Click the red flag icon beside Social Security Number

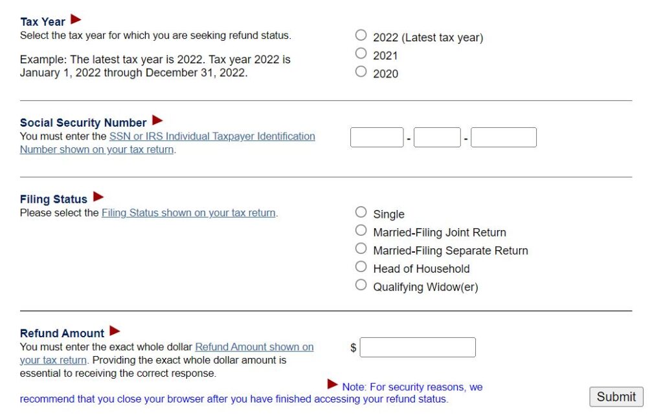157,120
